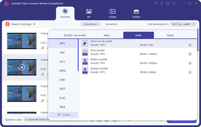
Task: Choose MP3 in the format list
Action: [x=62, y=43]
